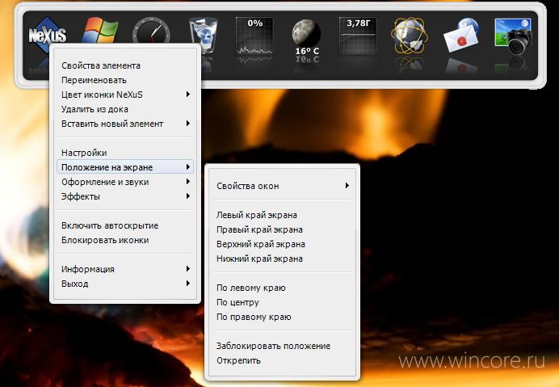This screenshot has height=387, width=559.
Task: Expand Информация submenu
Action: 125,269
